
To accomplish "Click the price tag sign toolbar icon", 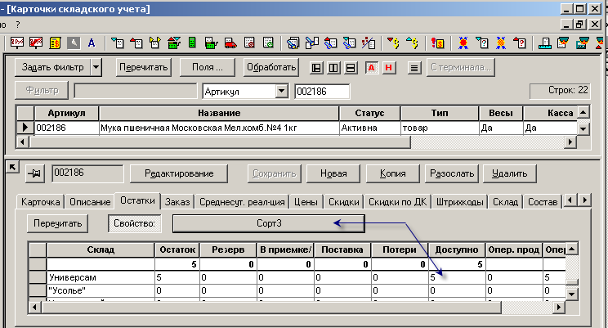I will 16,43.
